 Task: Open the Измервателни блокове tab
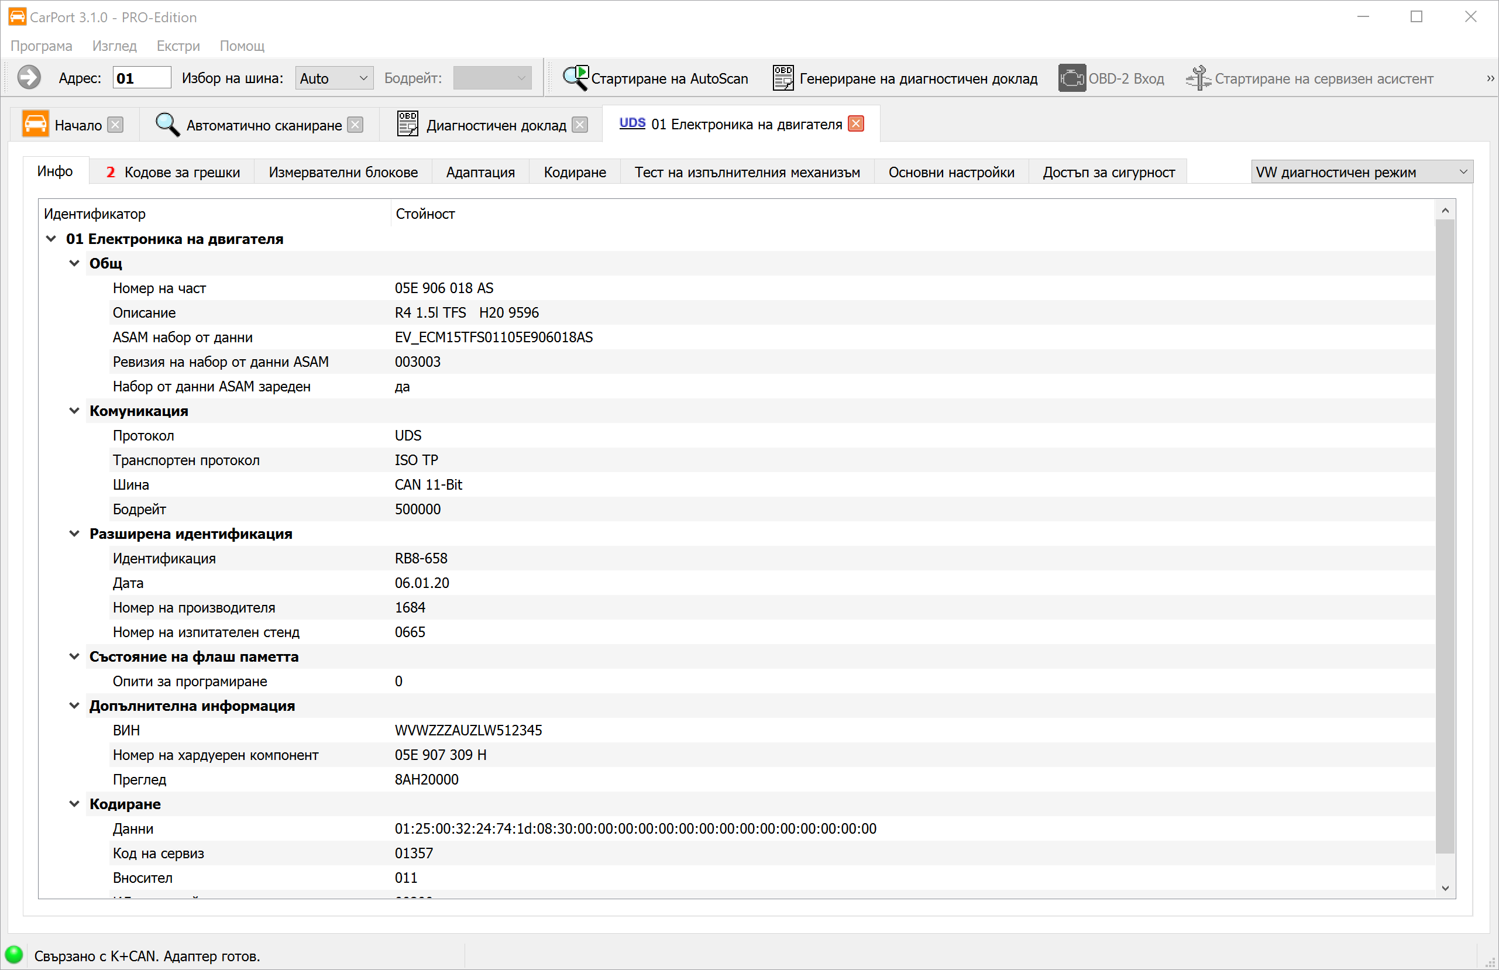343,172
